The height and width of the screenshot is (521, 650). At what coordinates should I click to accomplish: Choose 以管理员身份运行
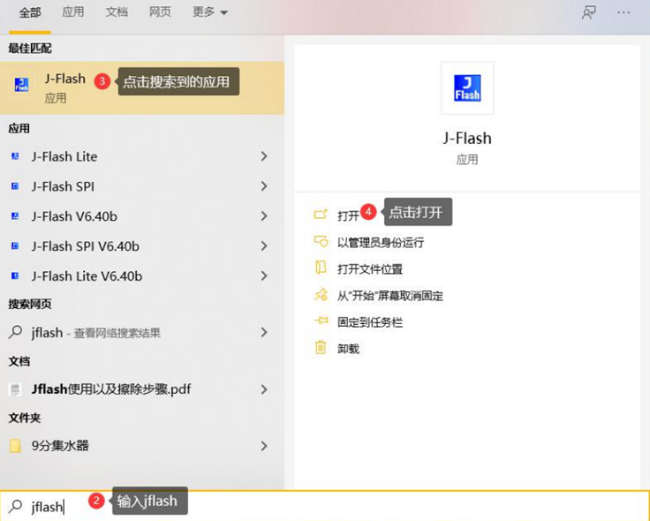point(381,243)
